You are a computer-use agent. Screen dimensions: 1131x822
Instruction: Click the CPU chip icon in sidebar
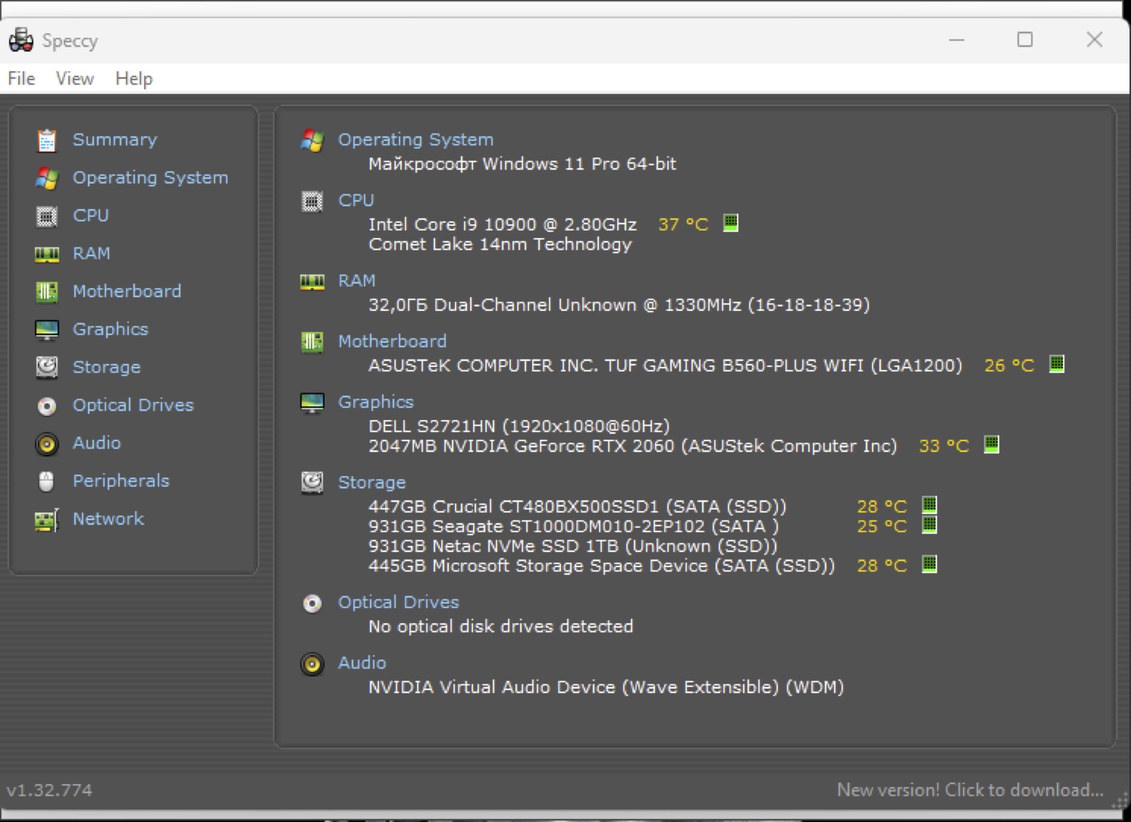pyautogui.click(x=47, y=216)
